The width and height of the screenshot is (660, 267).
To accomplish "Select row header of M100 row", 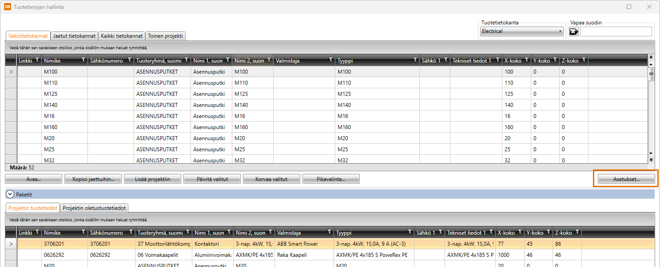I will [x=11, y=72].
